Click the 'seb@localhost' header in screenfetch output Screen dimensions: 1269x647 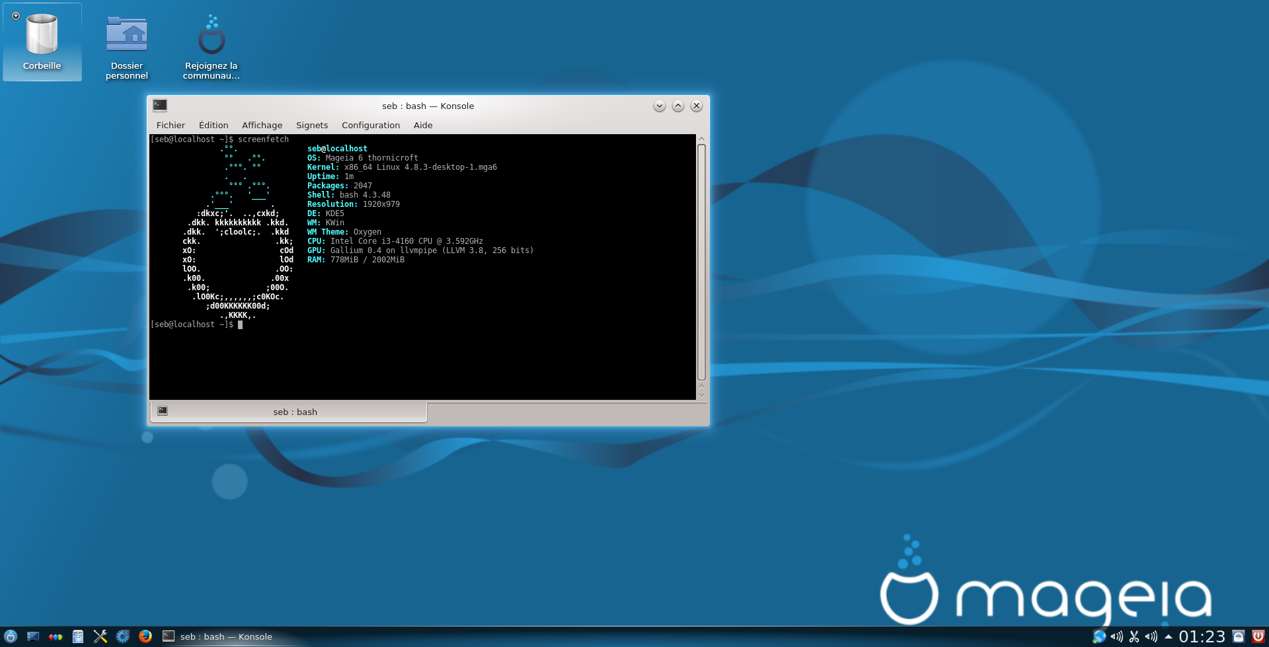[337, 149]
